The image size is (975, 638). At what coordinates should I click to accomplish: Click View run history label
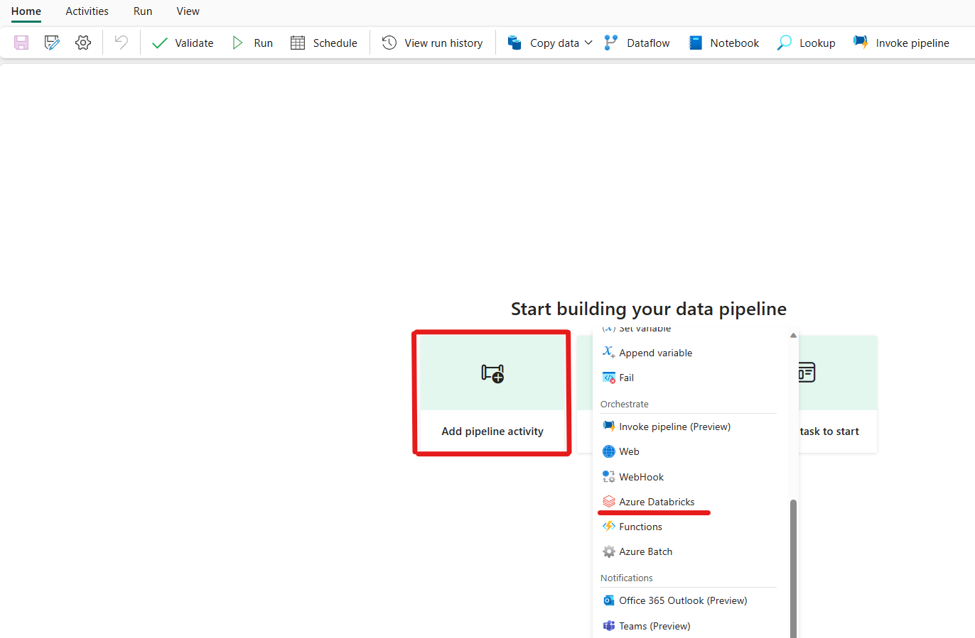[443, 43]
